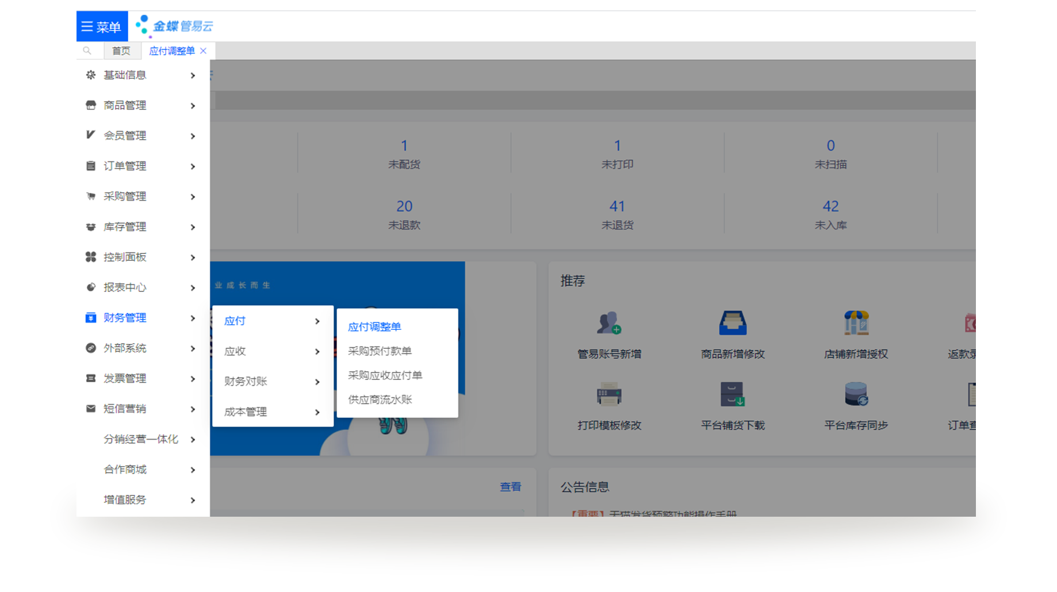The image size is (1057, 592).
Task: Close the 应付调整单 tab
Action: [x=203, y=51]
